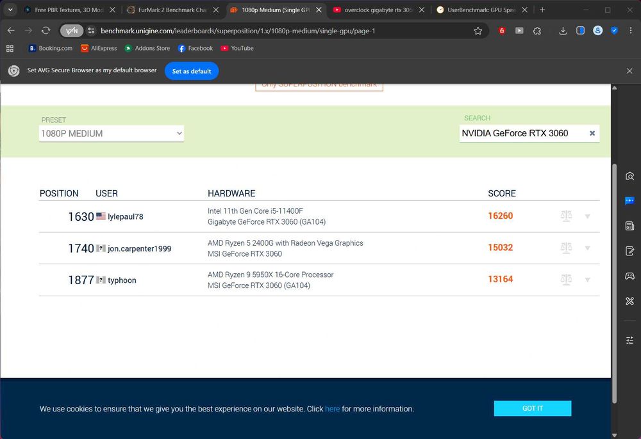Open AVG security shield icon
This screenshot has width=641, height=439.
[614, 31]
